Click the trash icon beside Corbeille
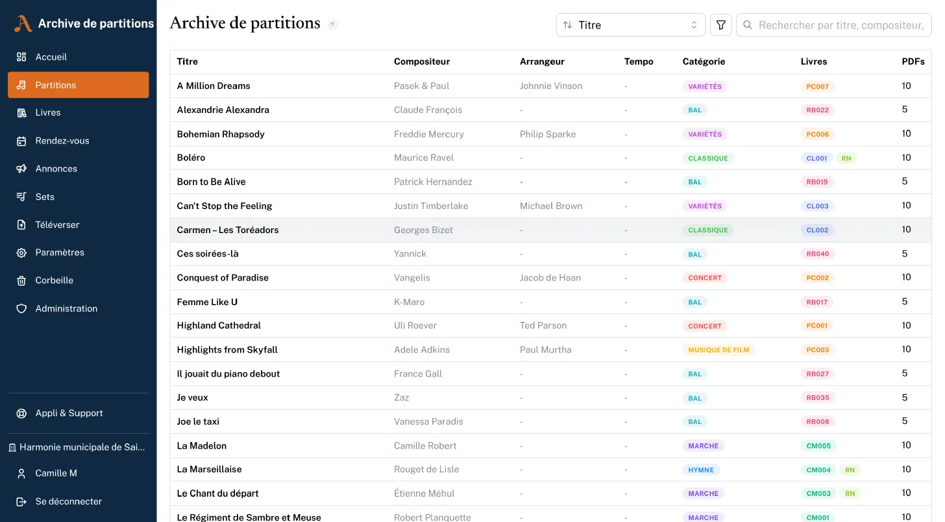Viewport: 945px width, 522px height. pyautogui.click(x=21, y=280)
